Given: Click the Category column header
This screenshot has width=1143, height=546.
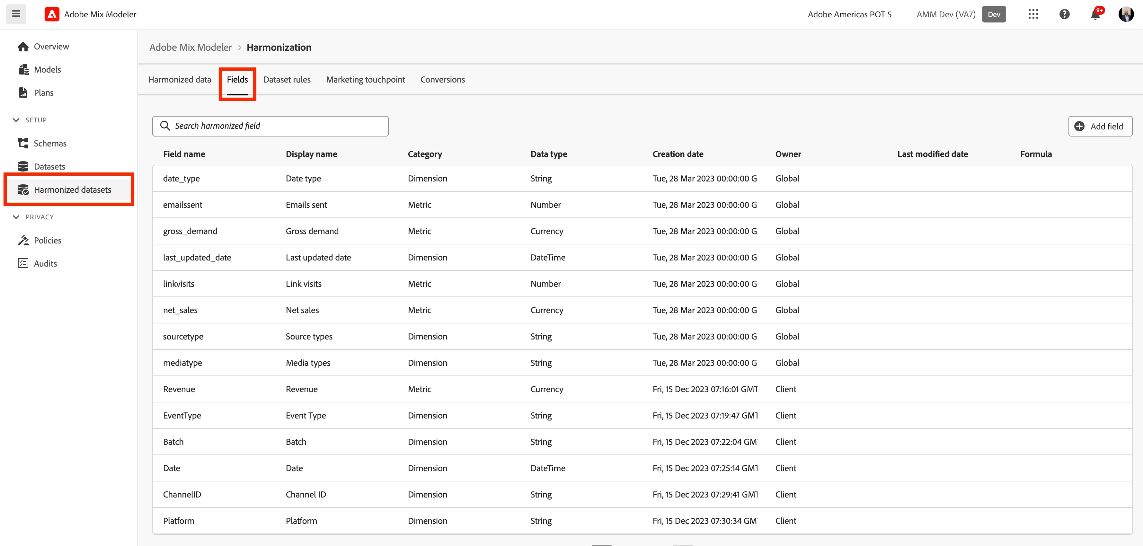Looking at the screenshot, I should tap(425, 154).
